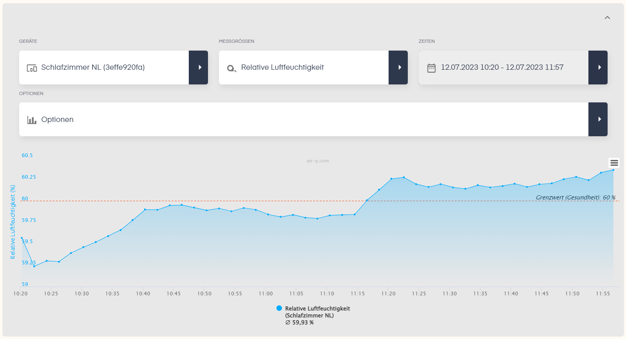Expand the Optionen arrow button
Viewport: 626px width, 339px height.
[x=598, y=119]
